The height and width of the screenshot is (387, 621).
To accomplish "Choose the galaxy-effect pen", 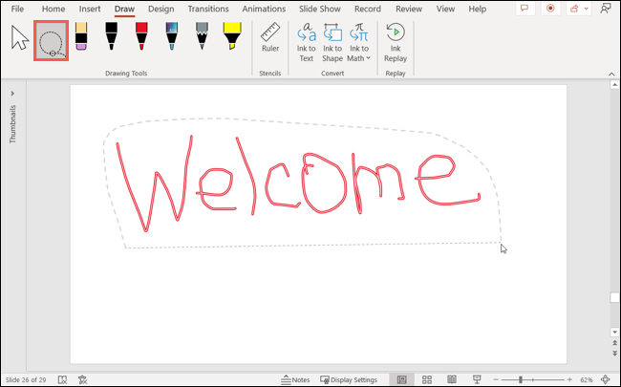I will click(171, 36).
